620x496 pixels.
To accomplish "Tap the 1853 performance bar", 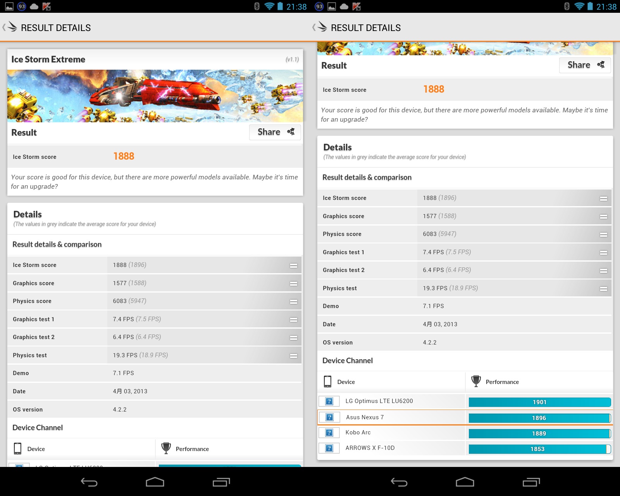I will (x=540, y=449).
